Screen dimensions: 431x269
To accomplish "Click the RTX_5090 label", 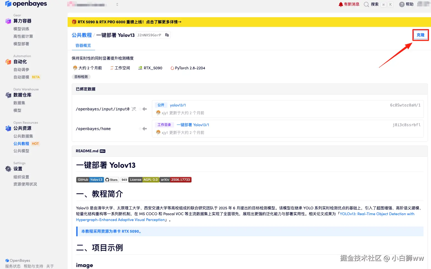I will point(153,68).
